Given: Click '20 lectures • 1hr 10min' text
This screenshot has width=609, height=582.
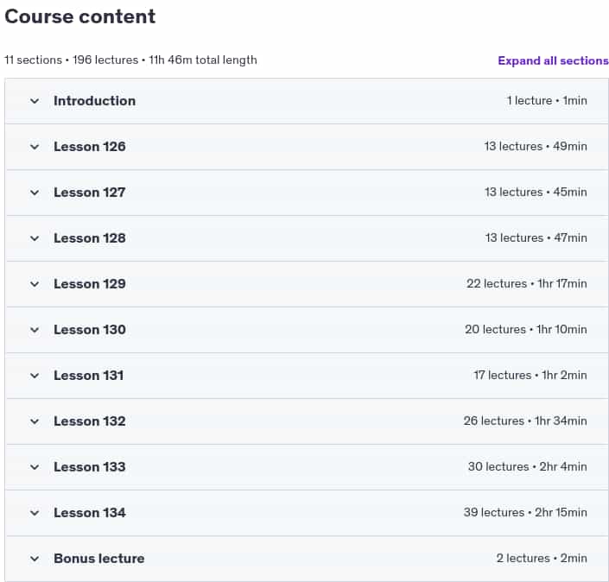Looking at the screenshot, I should coord(526,330).
